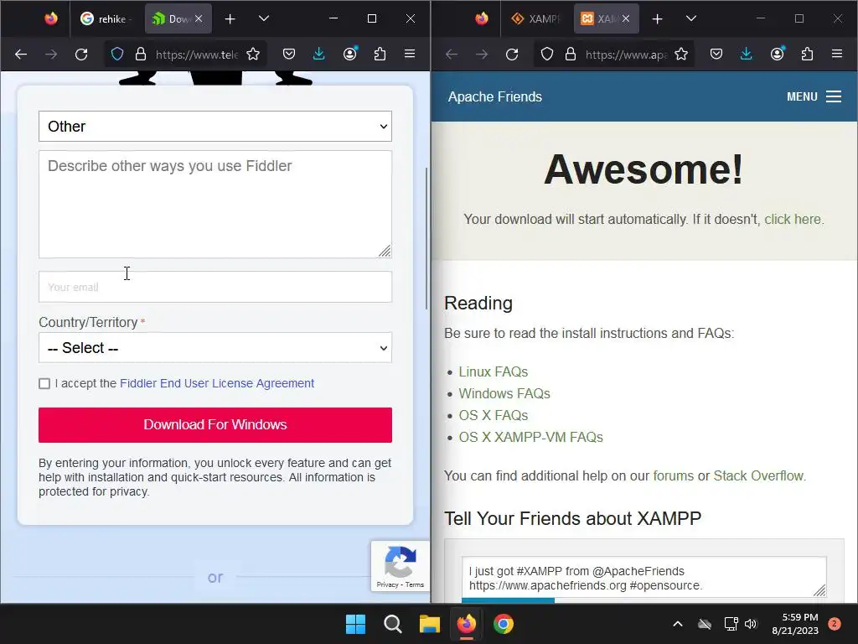
Task: Open Downloads panel in left Firefox window
Action: tap(319, 55)
